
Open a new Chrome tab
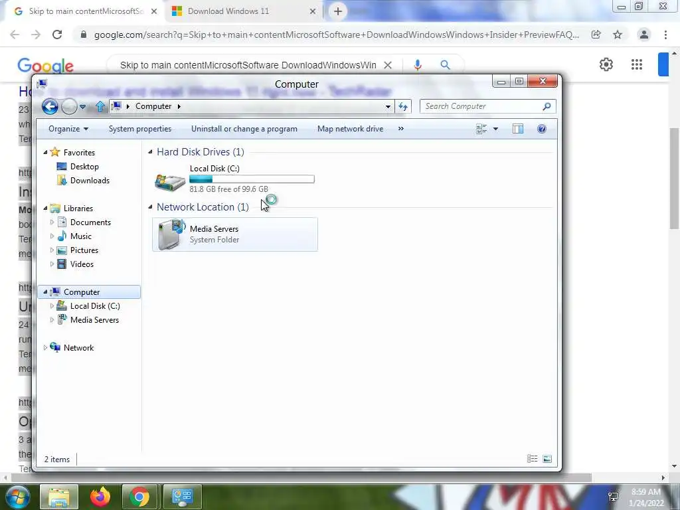[x=338, y=11]
